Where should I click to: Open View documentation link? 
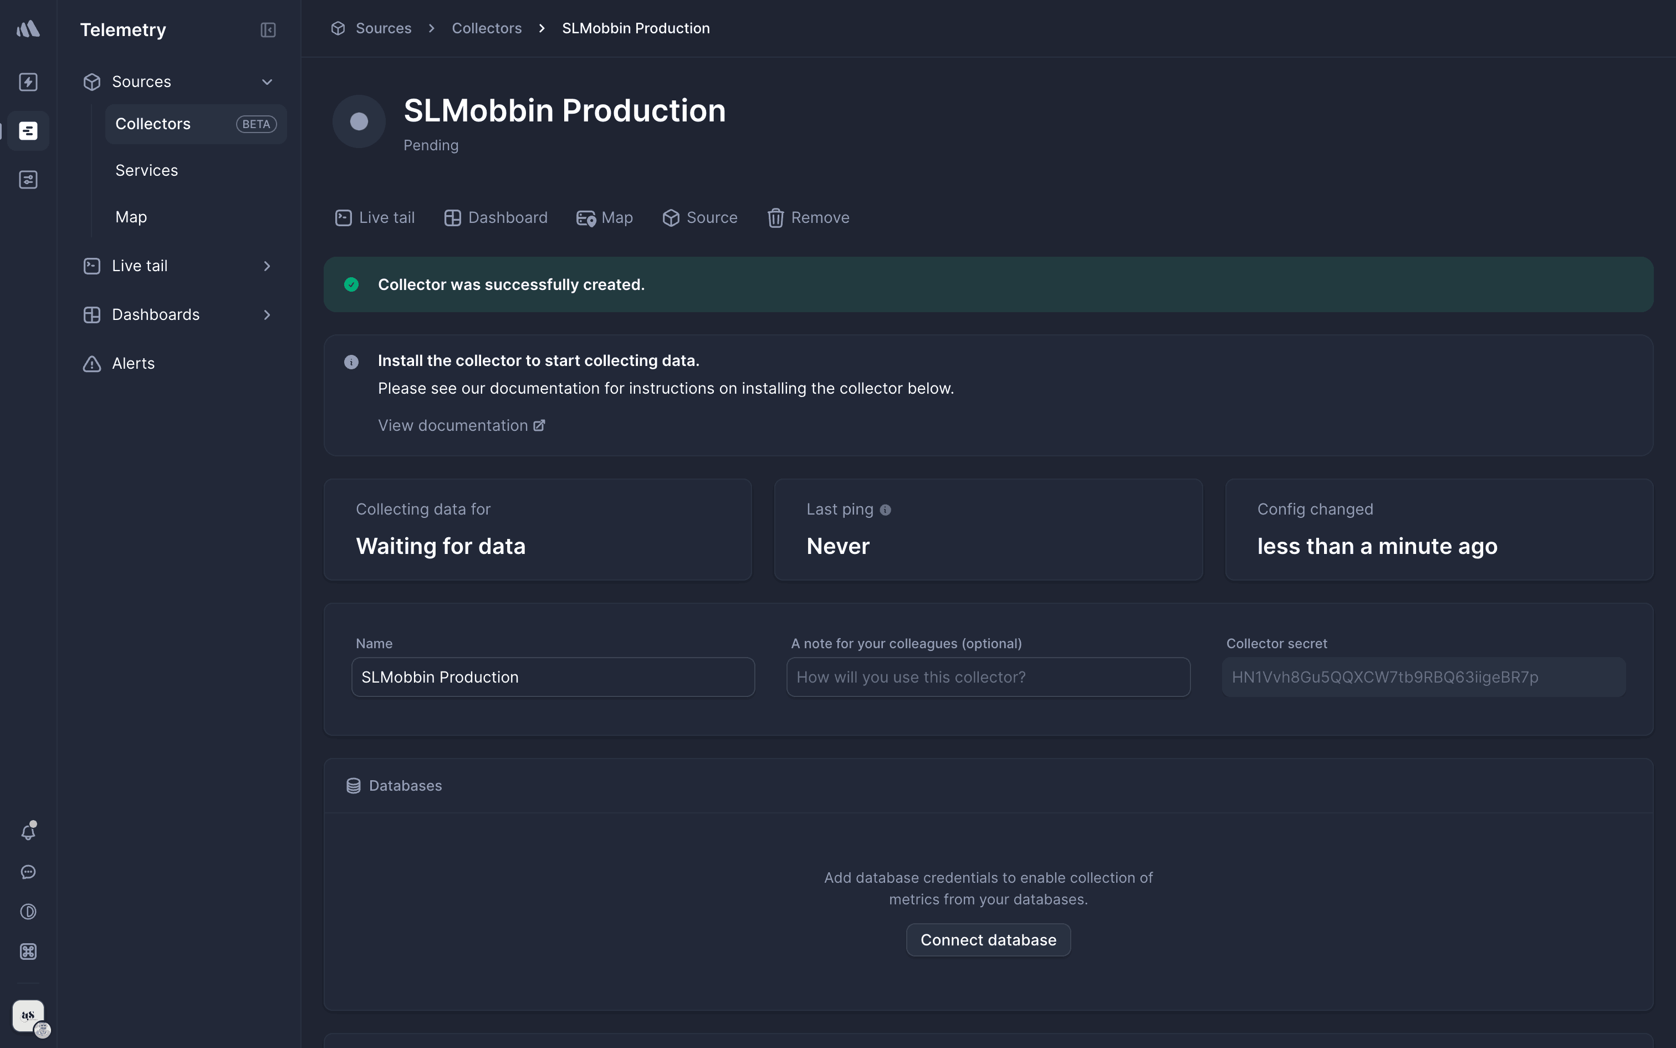click(x=461, y=426)
